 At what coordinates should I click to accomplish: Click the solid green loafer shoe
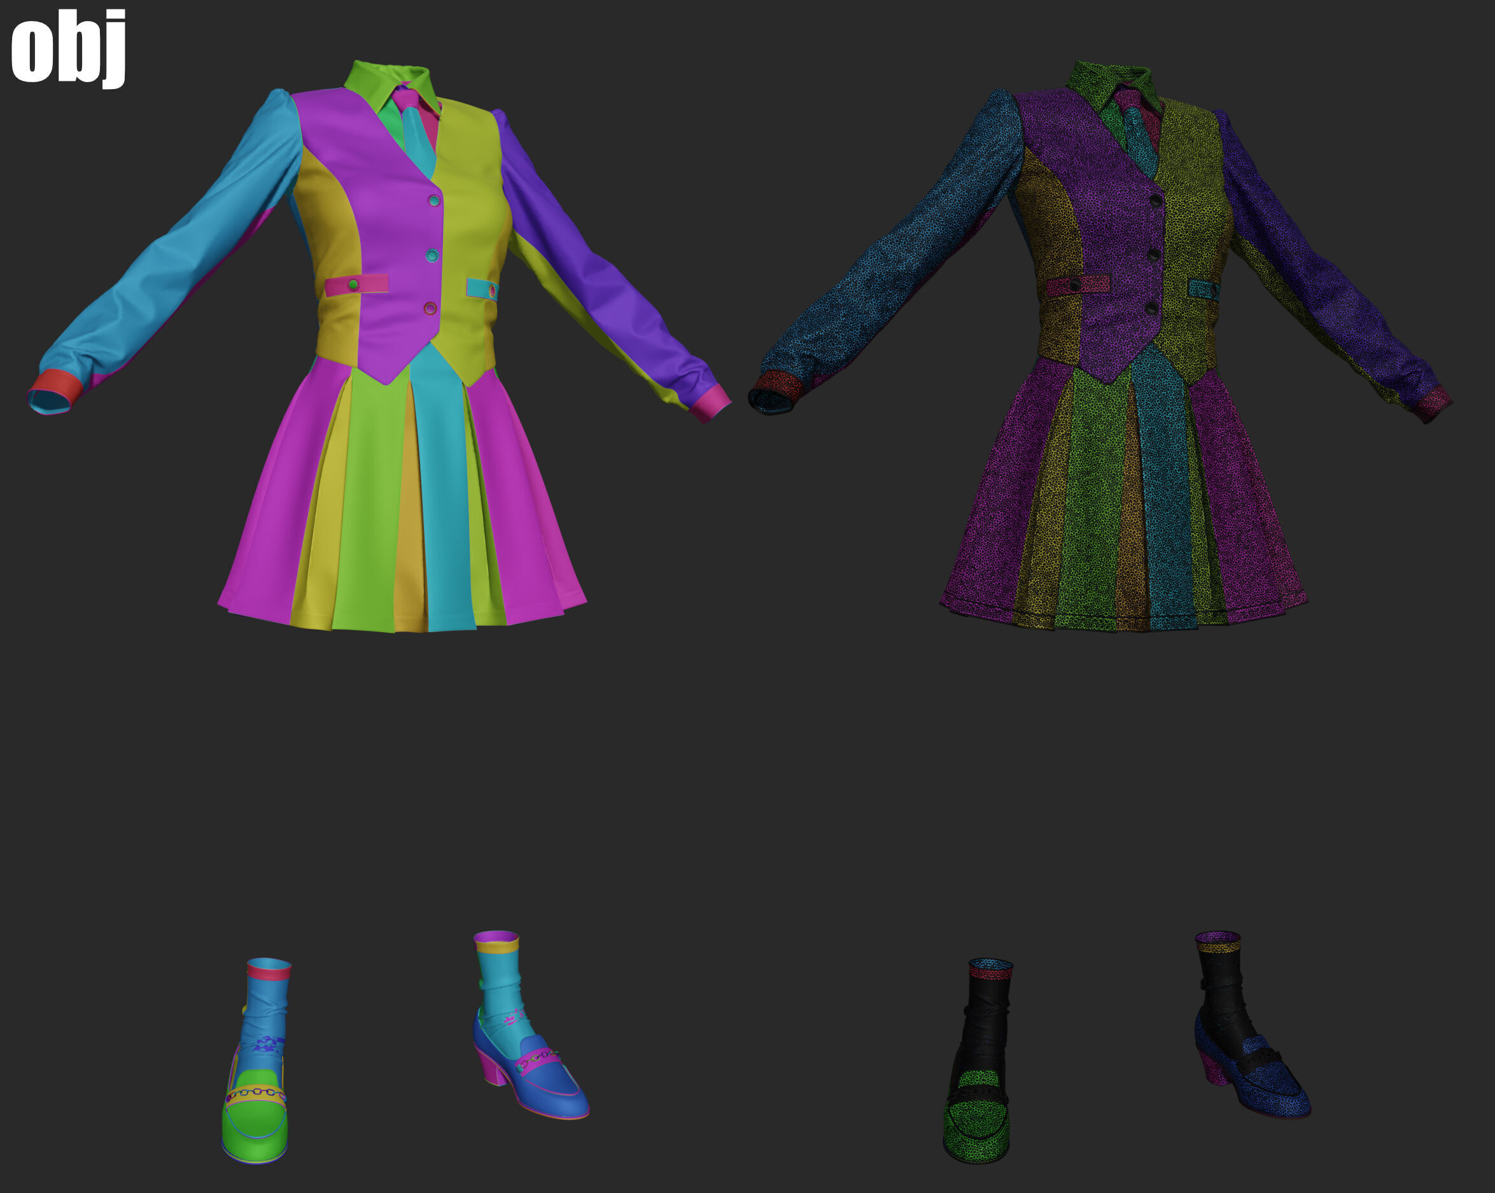[255, 1116]
